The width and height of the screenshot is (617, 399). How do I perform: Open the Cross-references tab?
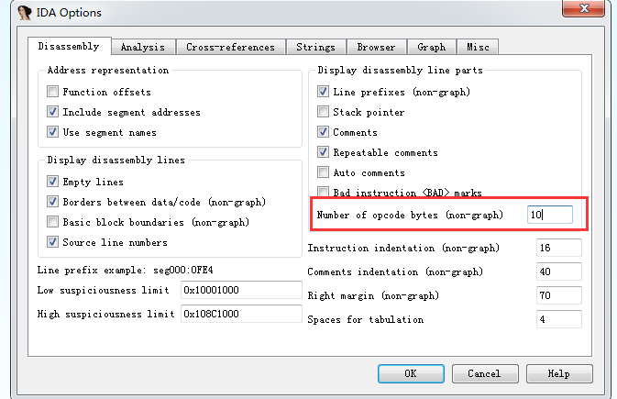pyautogui.click(x=230, y=47)
